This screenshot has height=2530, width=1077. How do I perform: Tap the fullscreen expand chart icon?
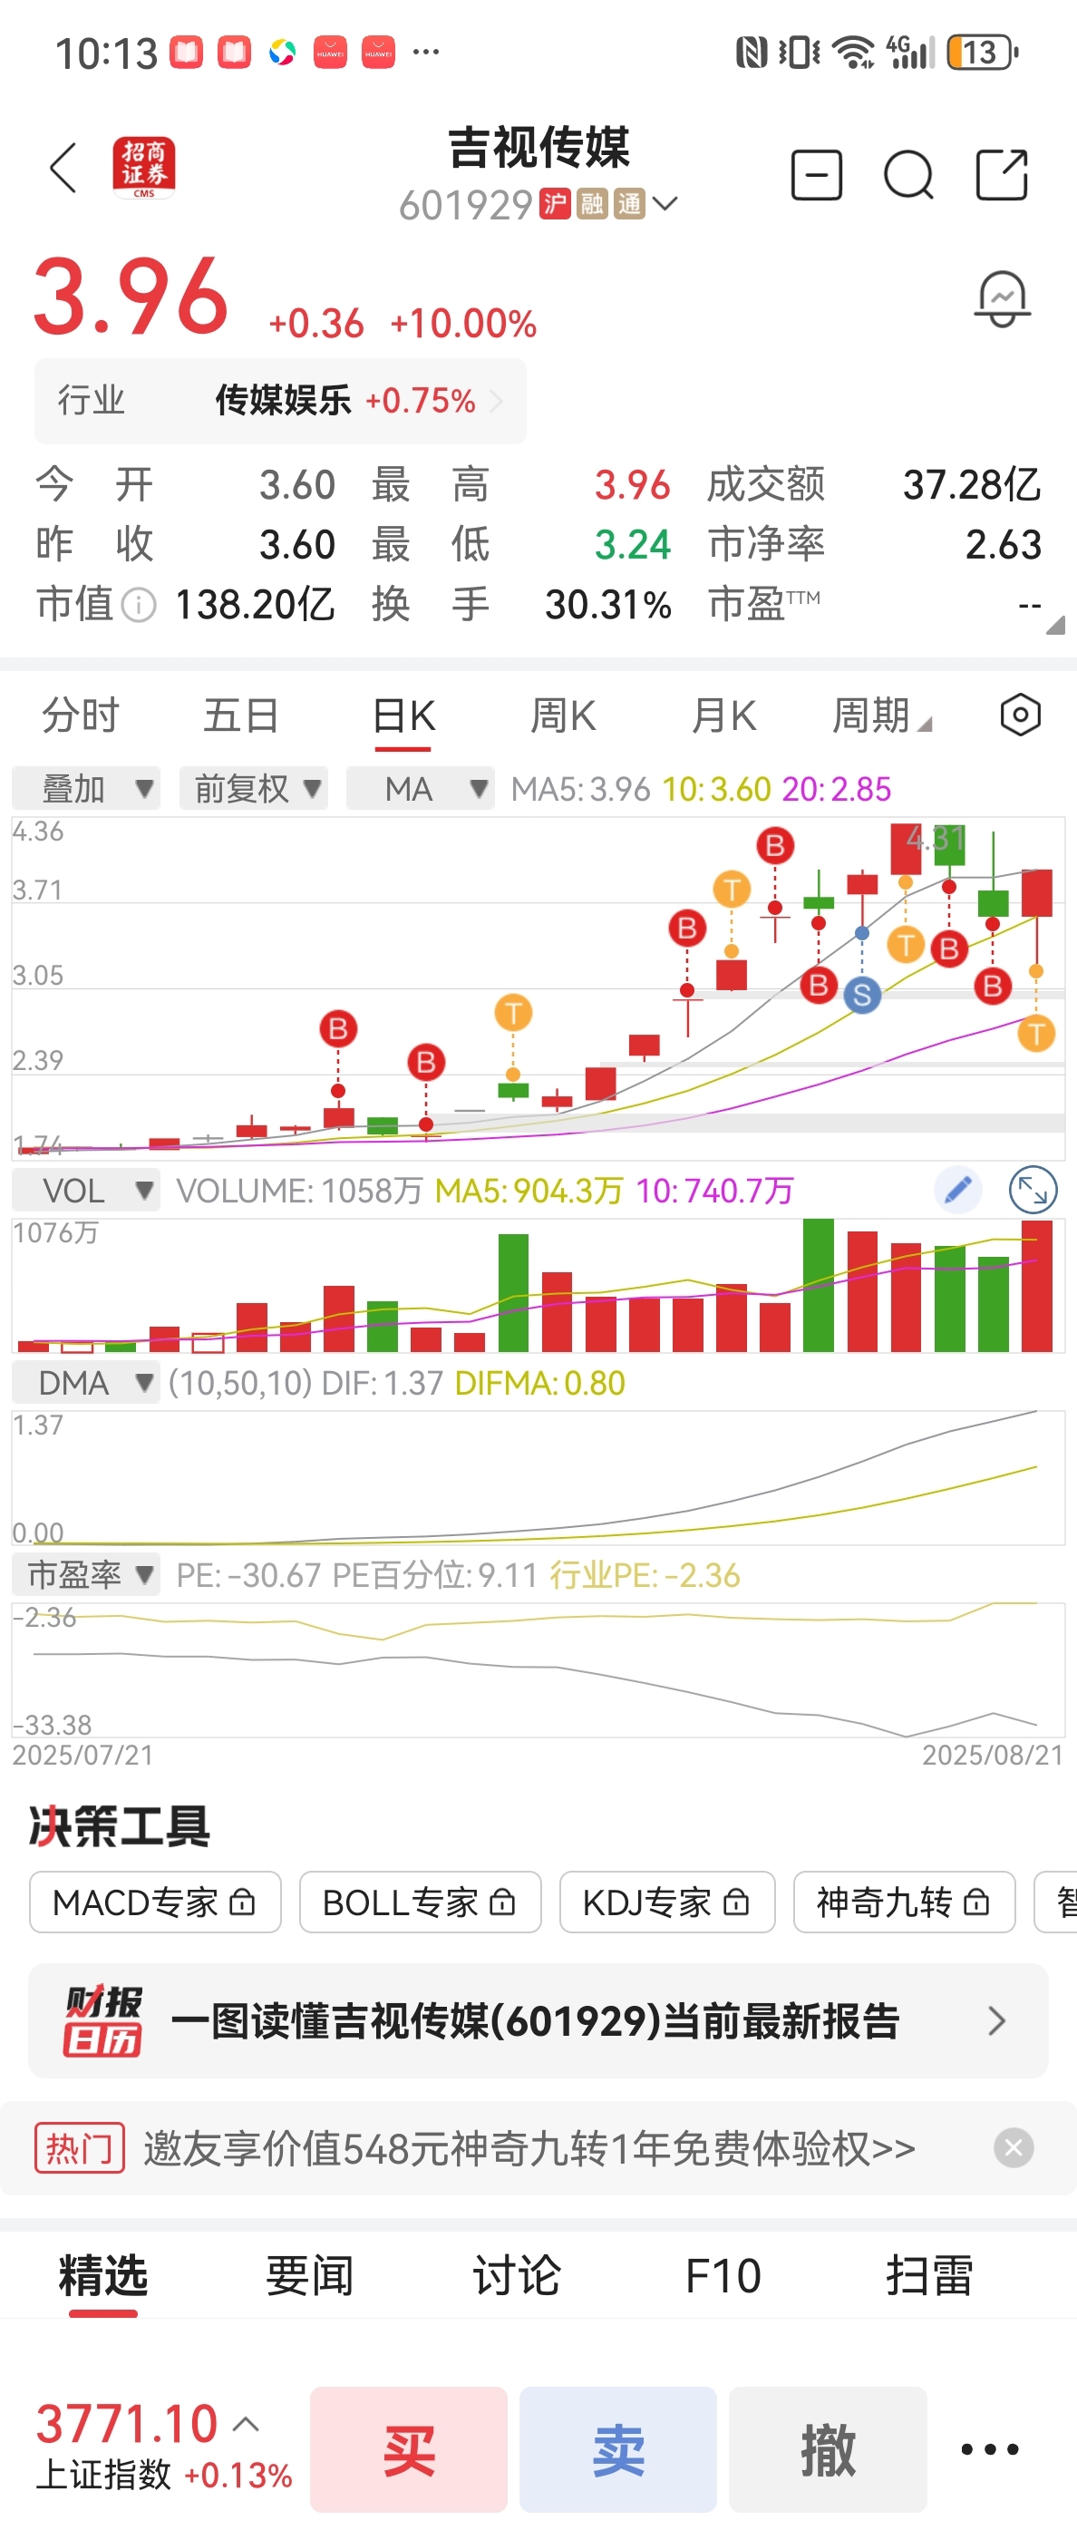pos(1033,1191)
